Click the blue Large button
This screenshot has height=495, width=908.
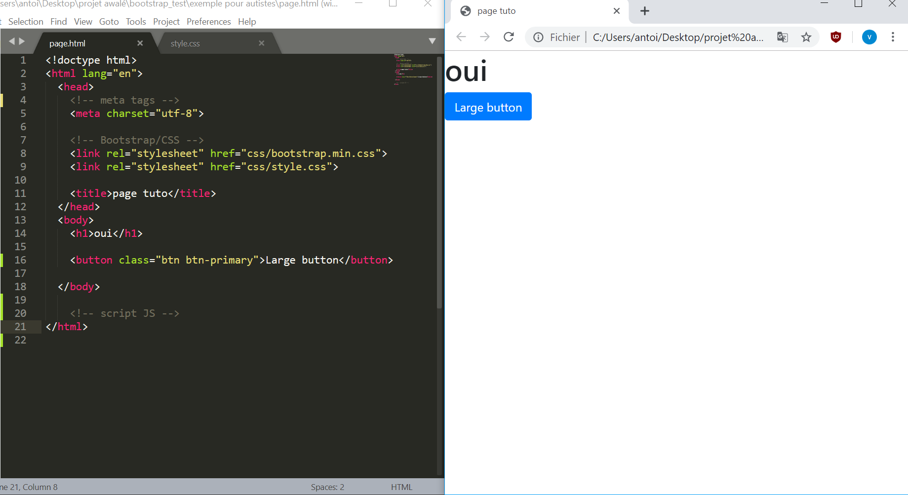[488, 107]
